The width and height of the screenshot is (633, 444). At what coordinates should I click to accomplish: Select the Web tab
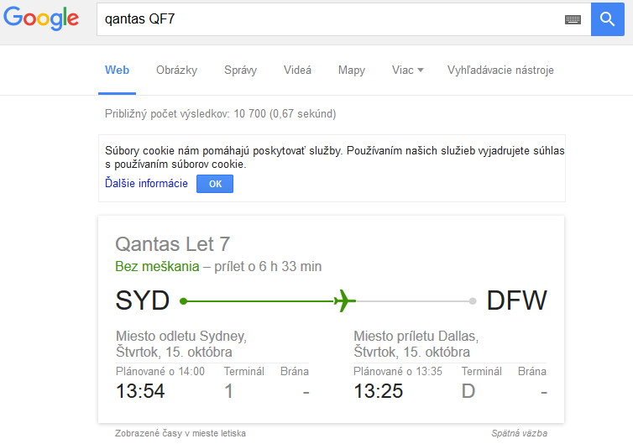[x=117, y=71]
